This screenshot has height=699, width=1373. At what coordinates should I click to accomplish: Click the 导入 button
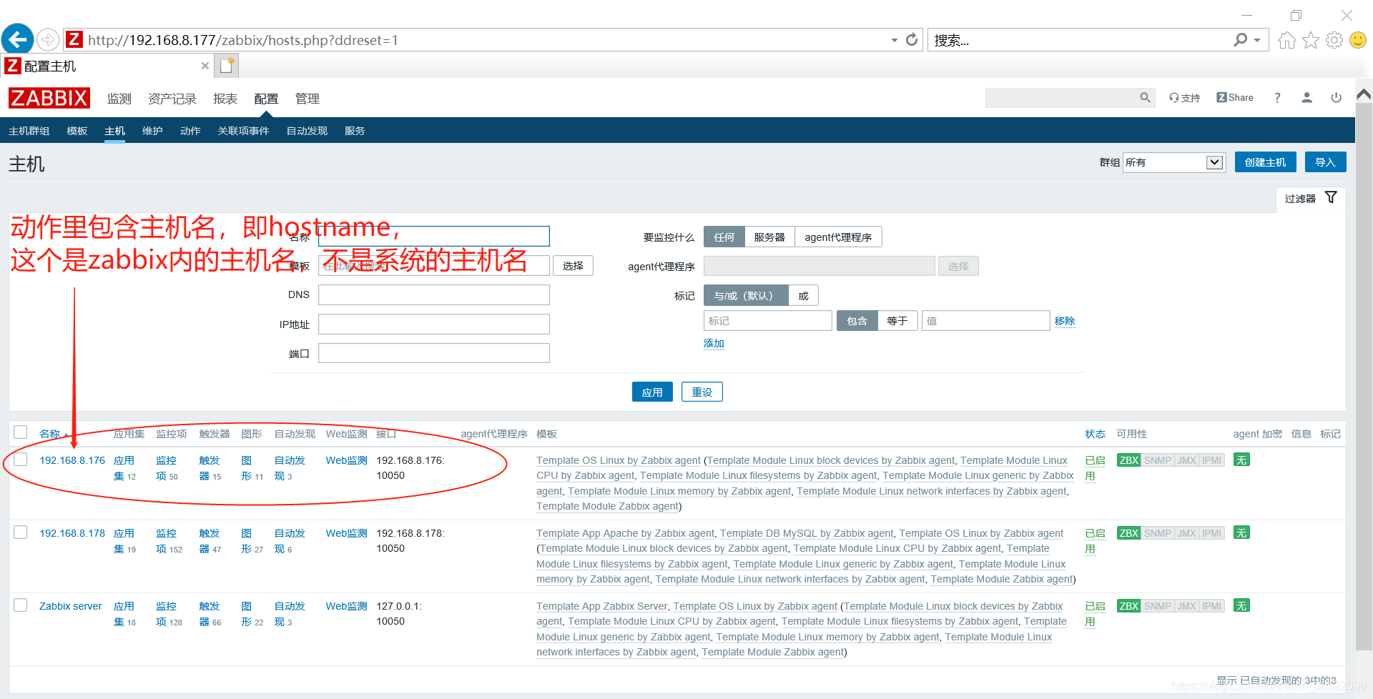click(x=1325, y=162)
